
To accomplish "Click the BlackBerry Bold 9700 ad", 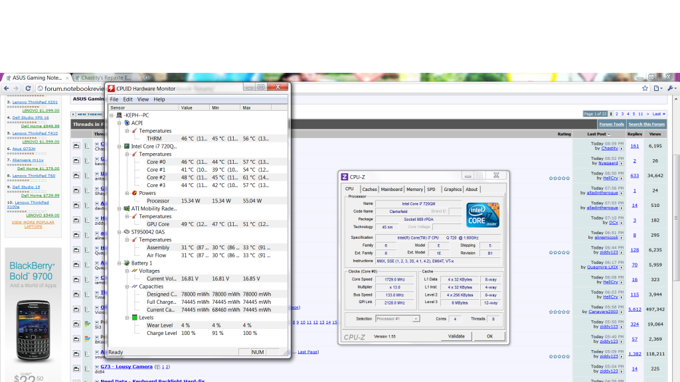I will coord(33,314).
